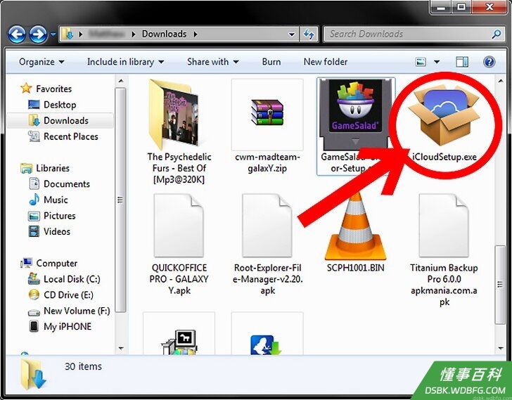
Task: Open Local Disk (C:)
Action: point(72,279)
